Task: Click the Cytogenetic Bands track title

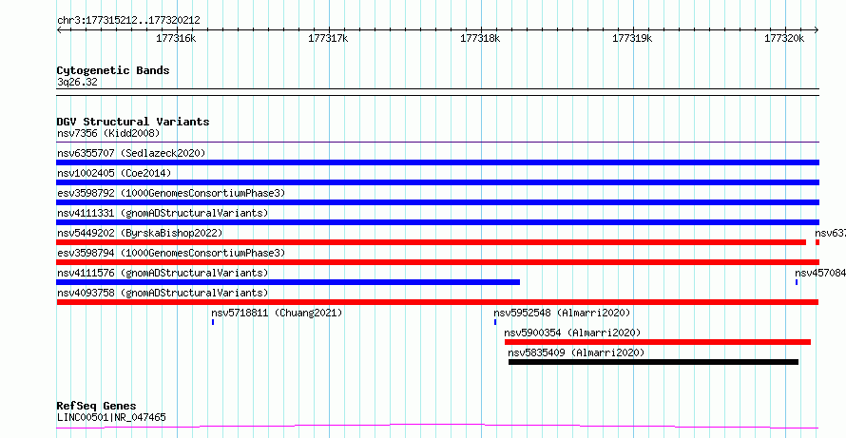Action: click(113, 70)
